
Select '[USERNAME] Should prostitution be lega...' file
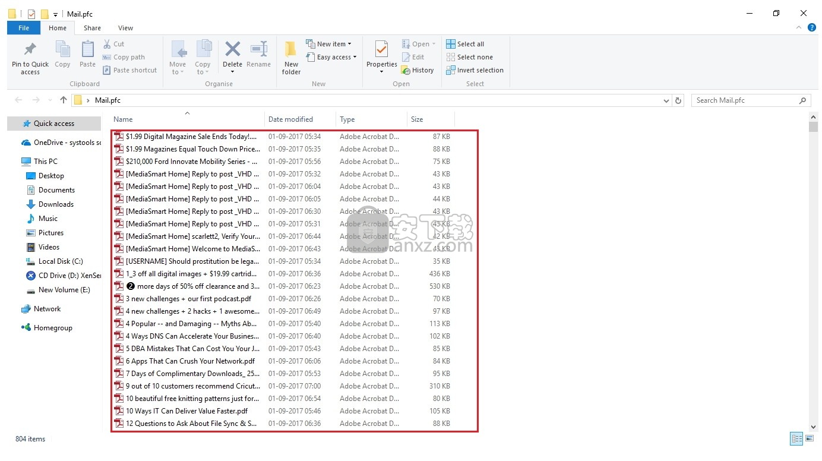pyautogui.click(x=192, y=261)
